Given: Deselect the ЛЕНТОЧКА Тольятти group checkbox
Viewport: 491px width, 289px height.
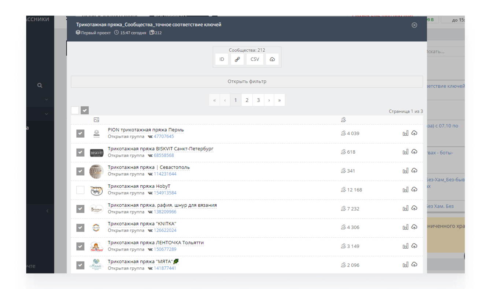Looking at the screenshot, I should [x=80, y=246].
